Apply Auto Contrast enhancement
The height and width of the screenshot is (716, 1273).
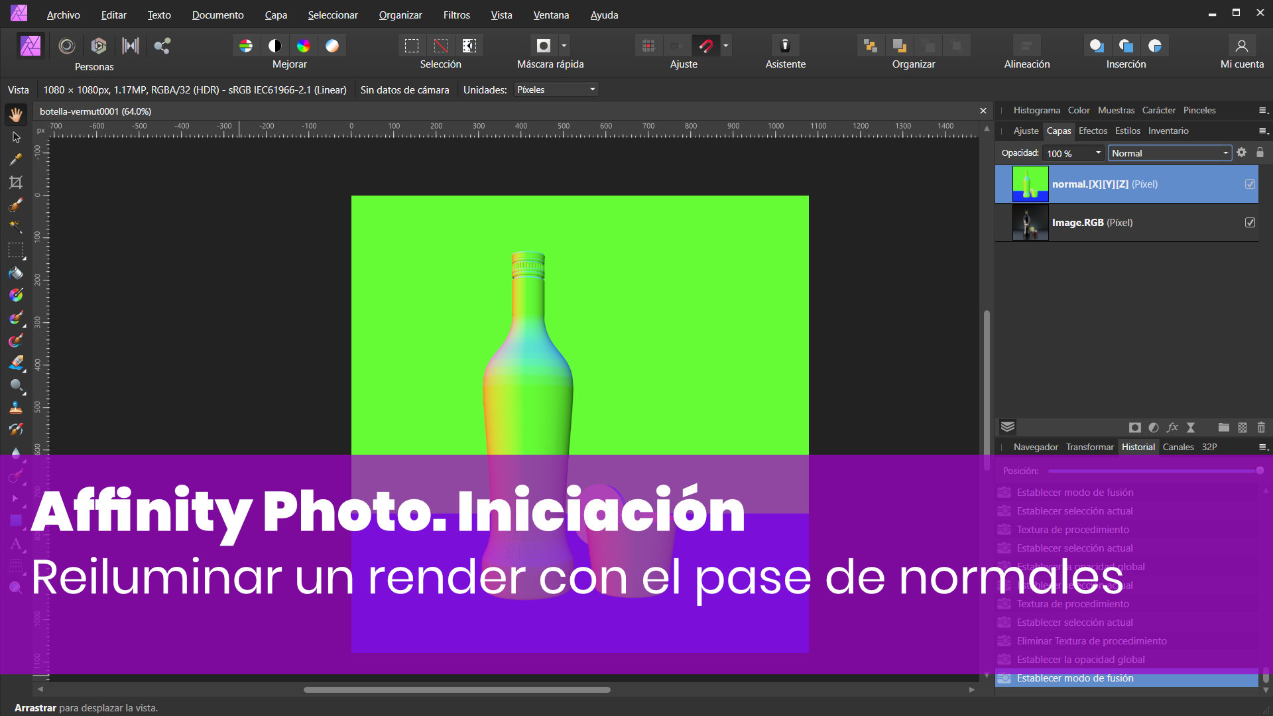pos(274,46)
